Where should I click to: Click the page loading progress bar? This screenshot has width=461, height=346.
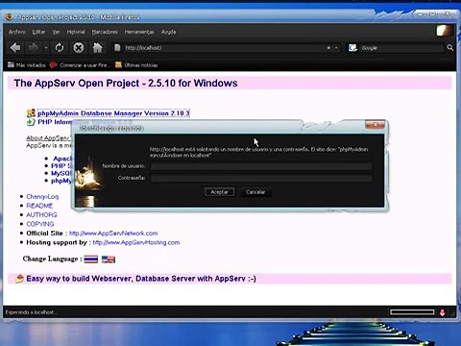[412, 312]
